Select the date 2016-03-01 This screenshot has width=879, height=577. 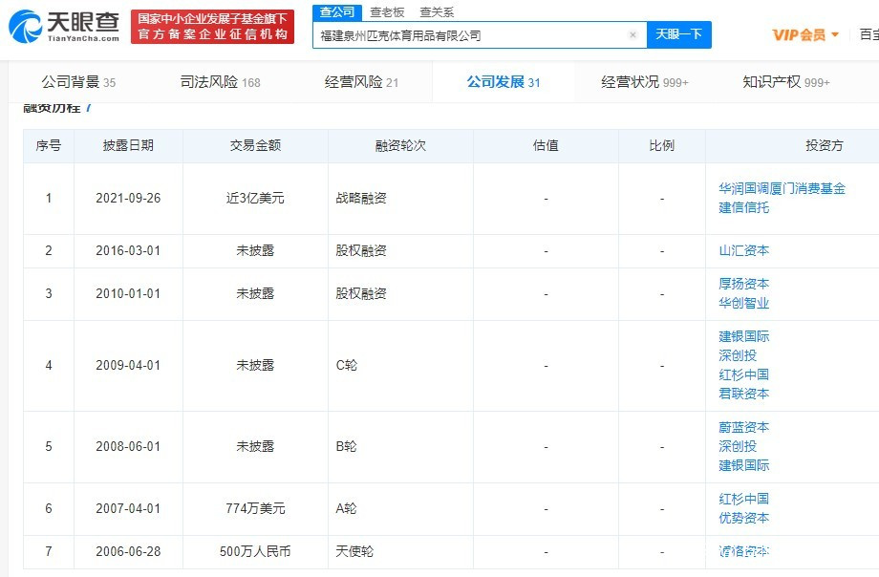(x=128, y=250)
